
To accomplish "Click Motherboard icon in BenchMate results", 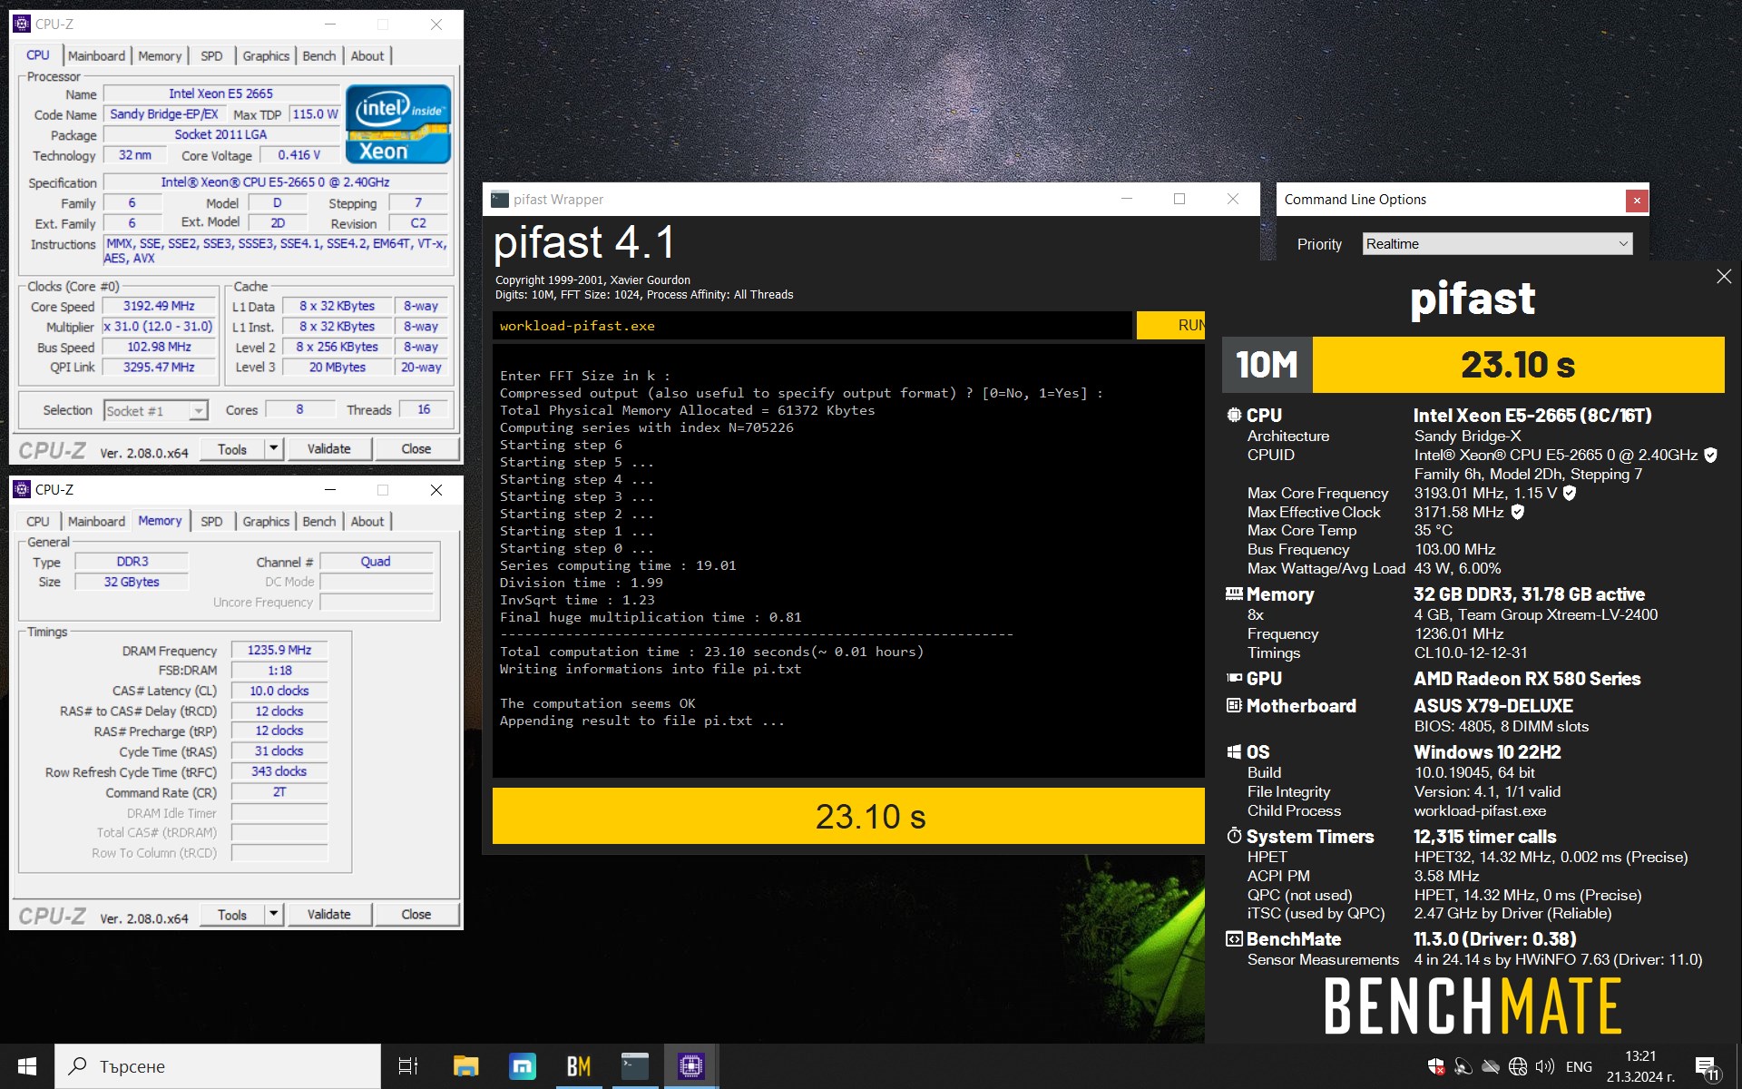I will pyautogui.click(x=1234, y=705).
